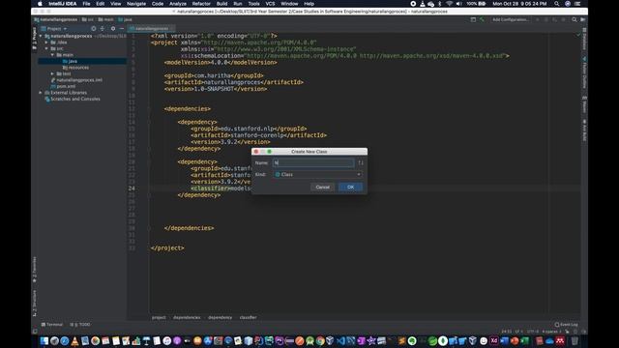
Task: Click the IDE search everywhere magnifier
Action: click(x=575, y=19)
